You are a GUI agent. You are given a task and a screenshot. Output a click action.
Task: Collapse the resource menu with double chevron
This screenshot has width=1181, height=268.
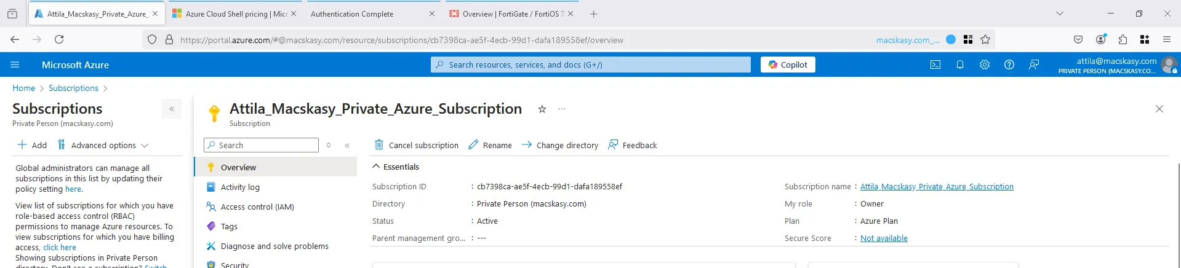347,145
